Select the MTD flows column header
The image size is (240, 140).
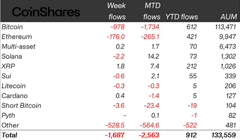[x=152, y=11]
